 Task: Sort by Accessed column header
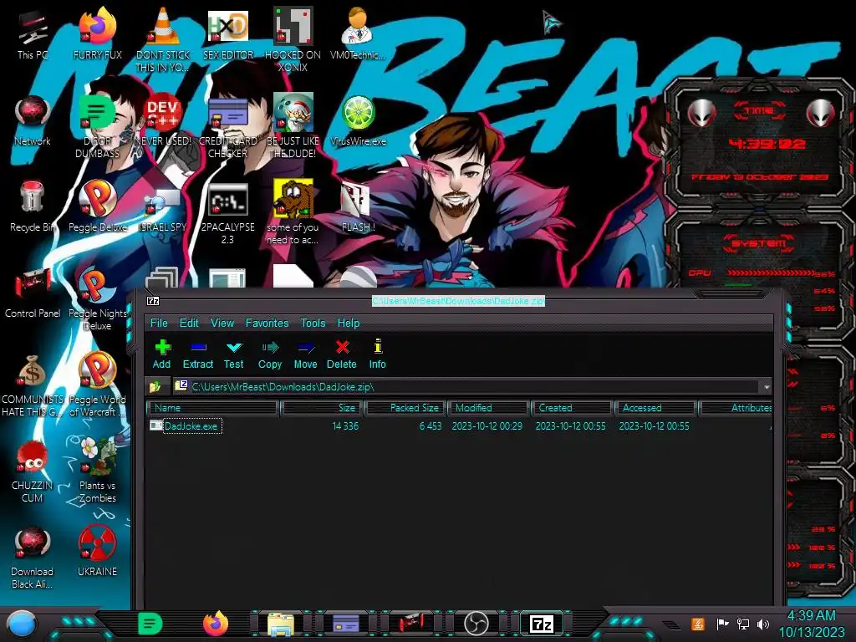tap(655, 408)
